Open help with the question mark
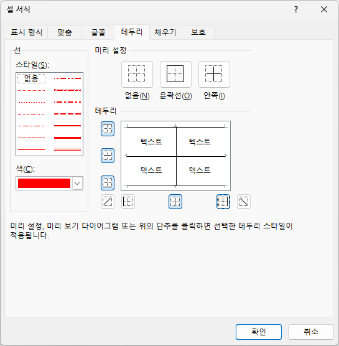The height and width of the screenshot is (346, 339). 296,9
